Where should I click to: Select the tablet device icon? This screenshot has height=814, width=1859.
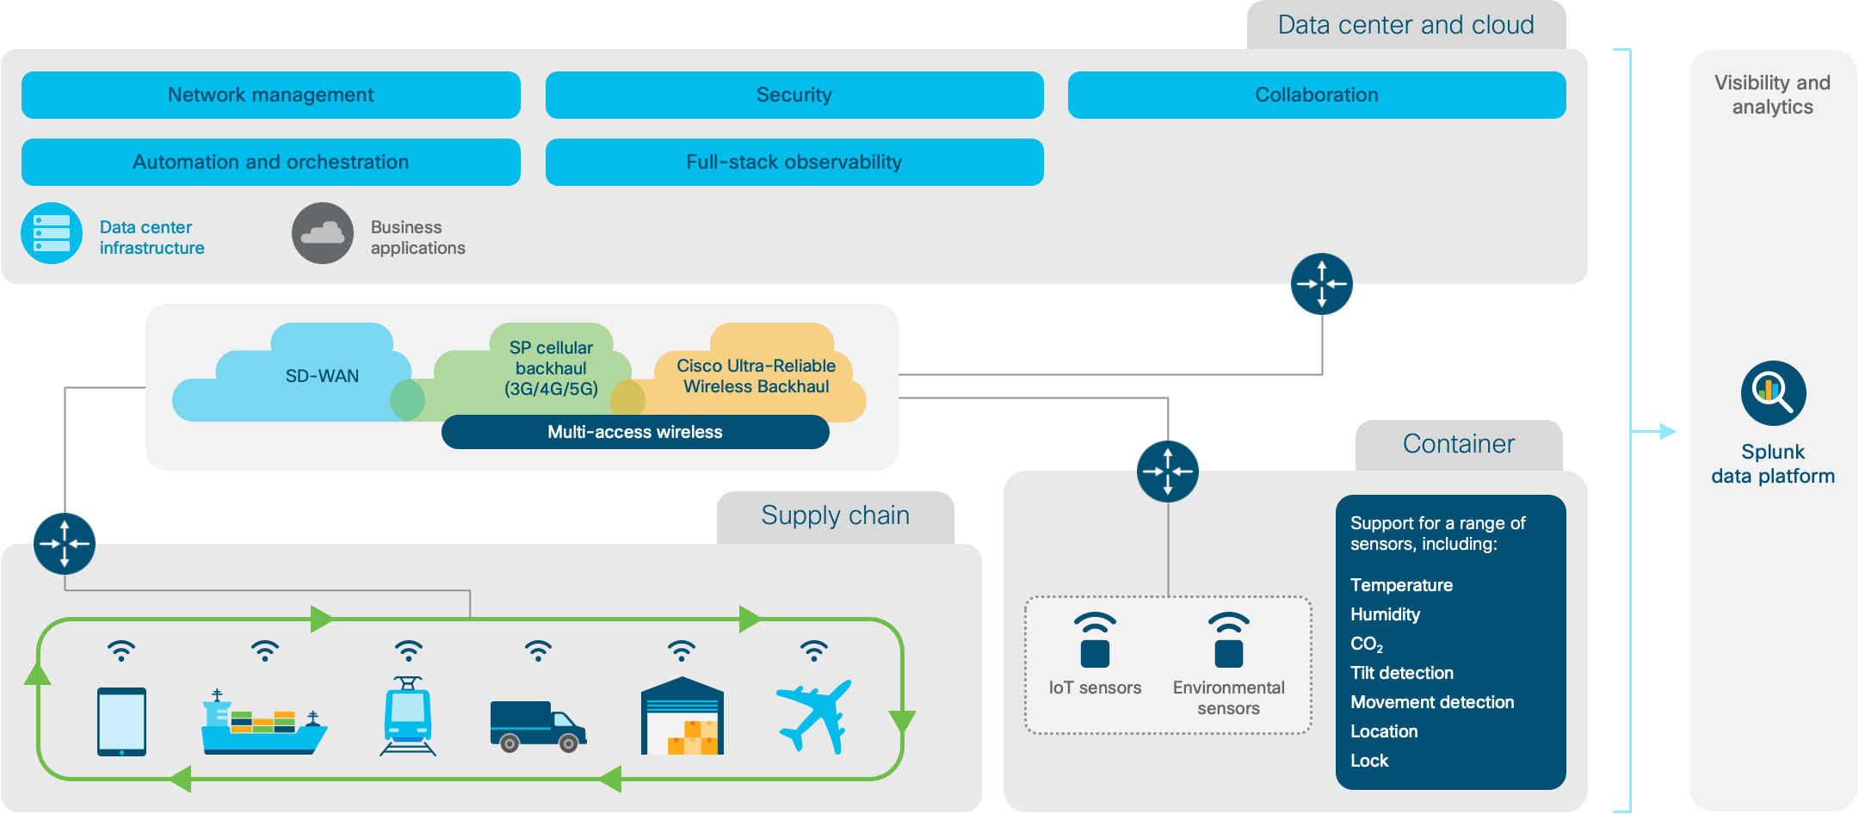tap(121, 721)
